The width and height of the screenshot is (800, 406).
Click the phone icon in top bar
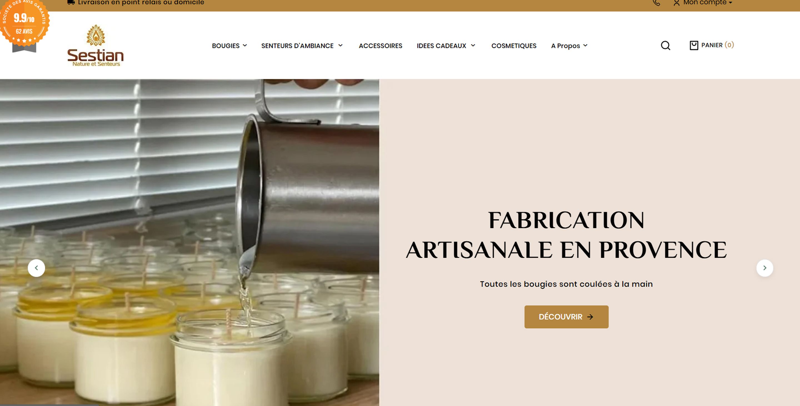656,3
